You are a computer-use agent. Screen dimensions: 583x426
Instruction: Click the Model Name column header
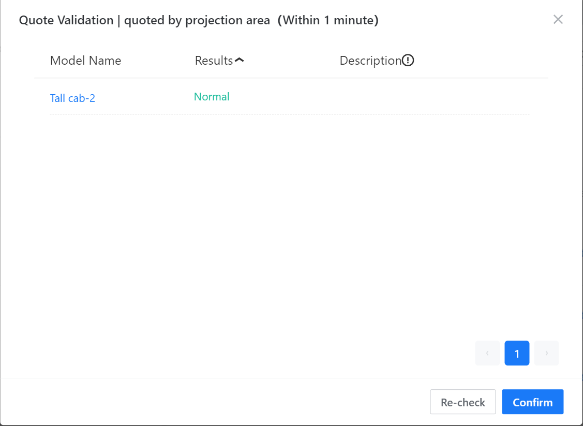pos(85,61)
